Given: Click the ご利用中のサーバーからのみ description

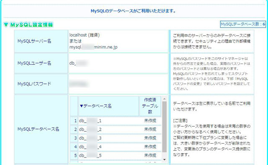Looking at the screenshot, I should (211, 41).
